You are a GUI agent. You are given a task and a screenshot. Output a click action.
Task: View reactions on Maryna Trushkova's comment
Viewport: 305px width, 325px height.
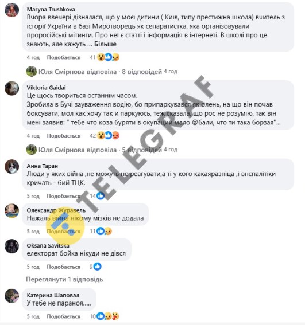pos(105,57)
